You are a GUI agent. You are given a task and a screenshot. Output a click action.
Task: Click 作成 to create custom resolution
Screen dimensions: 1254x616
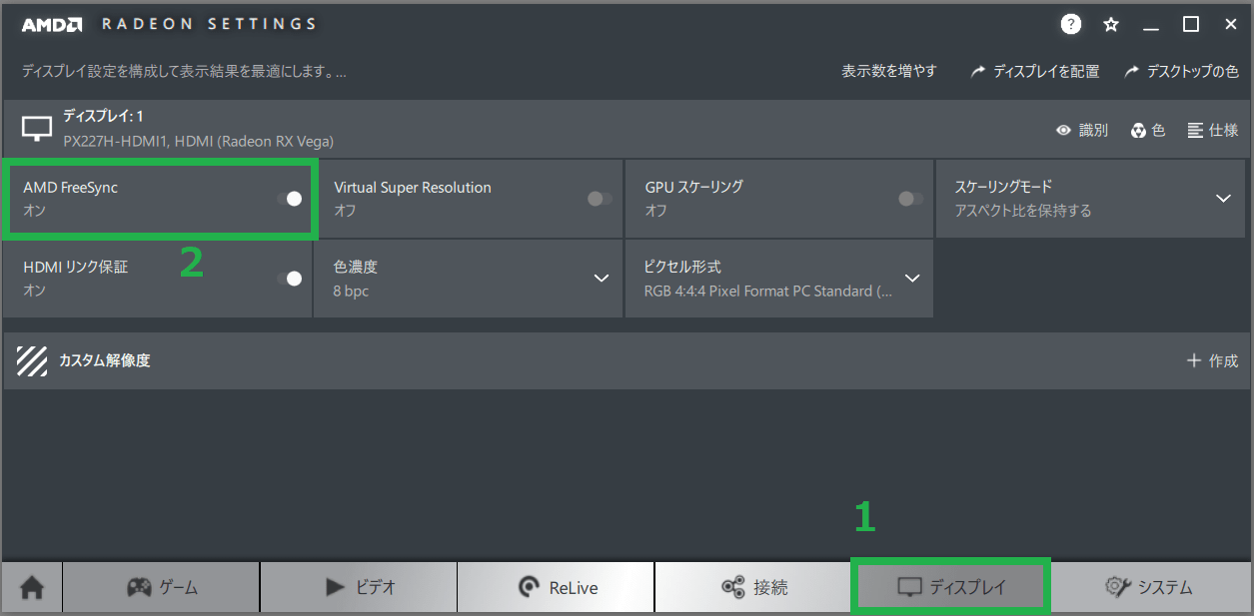click(1212, 360)
